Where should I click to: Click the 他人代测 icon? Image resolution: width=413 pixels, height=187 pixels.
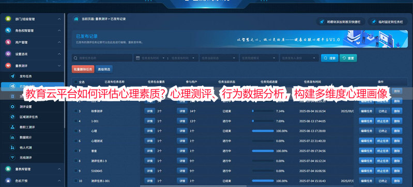tap(12, 148)
